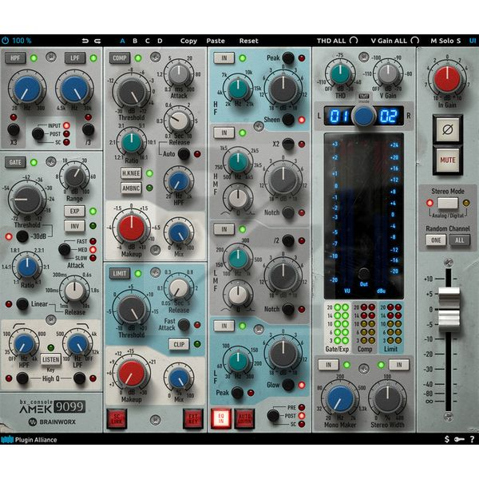Select preset slot B
The height and width of the screenshot is (479, 479).
(x=135, y=41)
